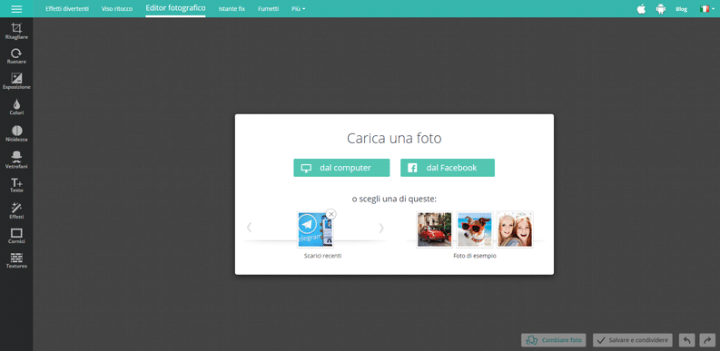Image resolution: width=720 pixels, height=351 pixels.
Task: Open the Esposizione exposure tool
Action: coord(16,82)
